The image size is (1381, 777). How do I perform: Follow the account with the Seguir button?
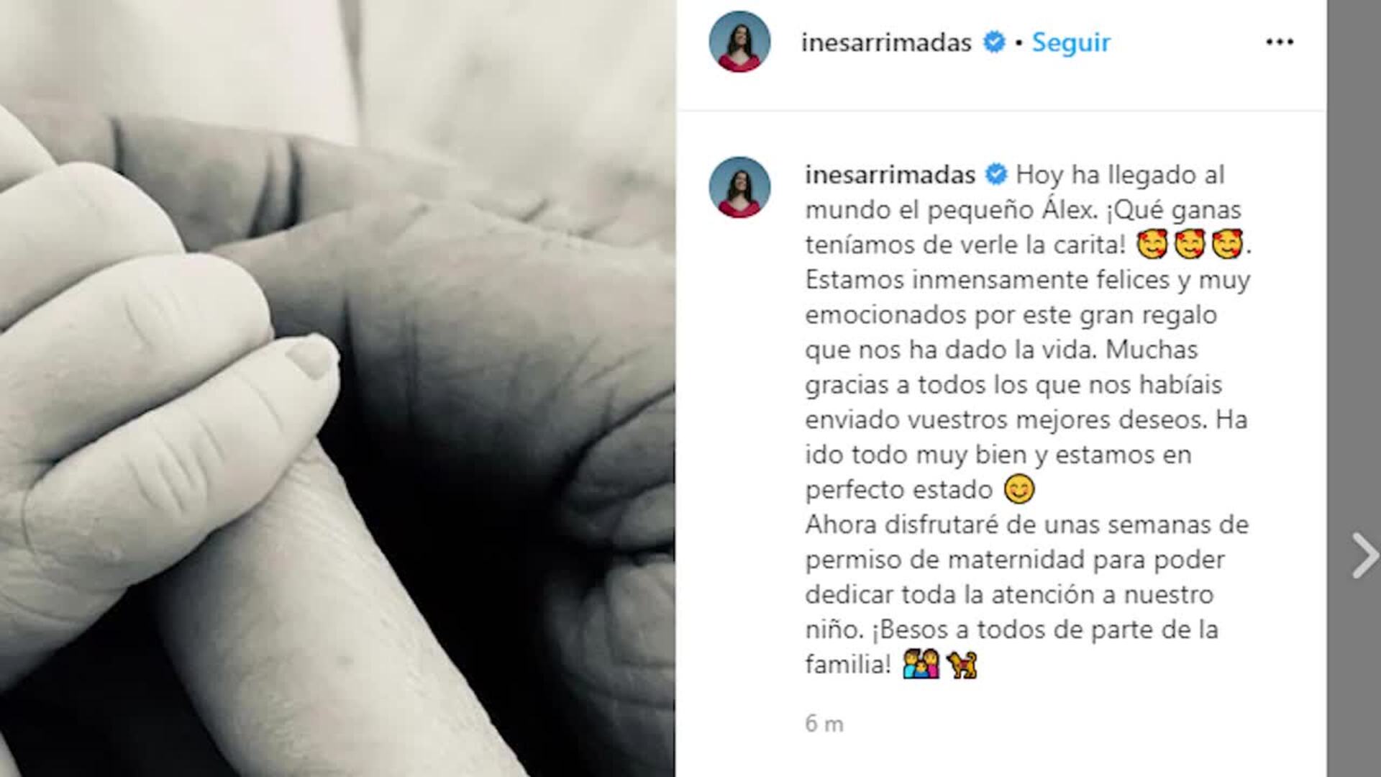click(x=1071, y=42)
